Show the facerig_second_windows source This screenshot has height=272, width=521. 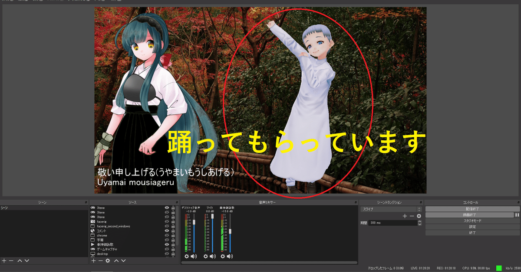(x=167, y=226)
